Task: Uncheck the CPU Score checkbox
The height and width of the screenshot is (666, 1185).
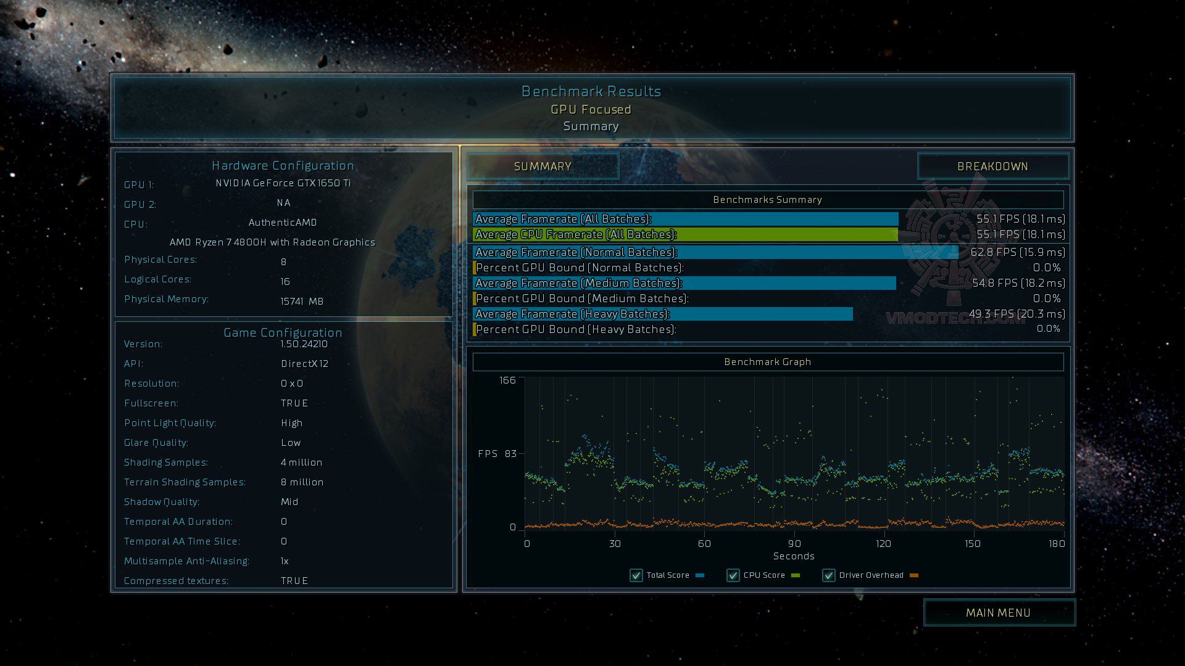Action: 733,575
